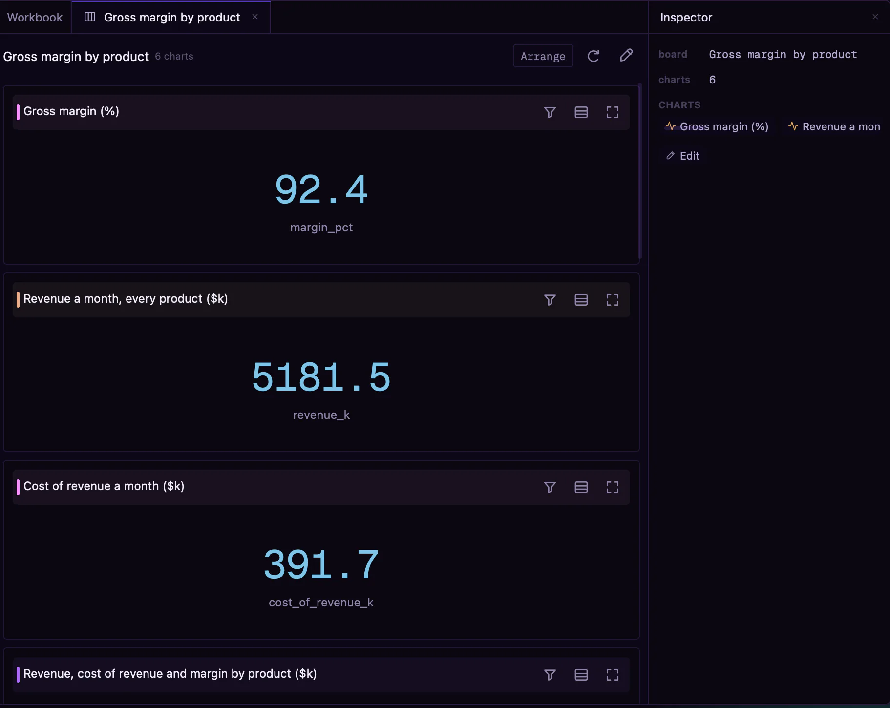Expand Gross margin (%) chart to fullscreen
Screen dimensions: 890x708
612,112
